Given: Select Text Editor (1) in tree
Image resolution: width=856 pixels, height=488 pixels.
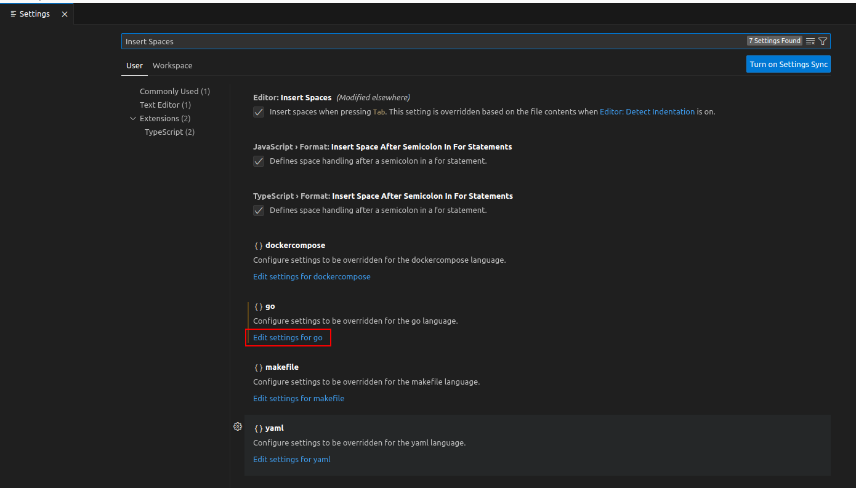Looking at the screenshot, I should [165, 105].
